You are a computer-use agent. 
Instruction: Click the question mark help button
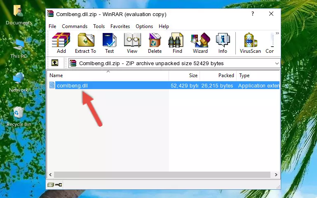coord(253,14)
